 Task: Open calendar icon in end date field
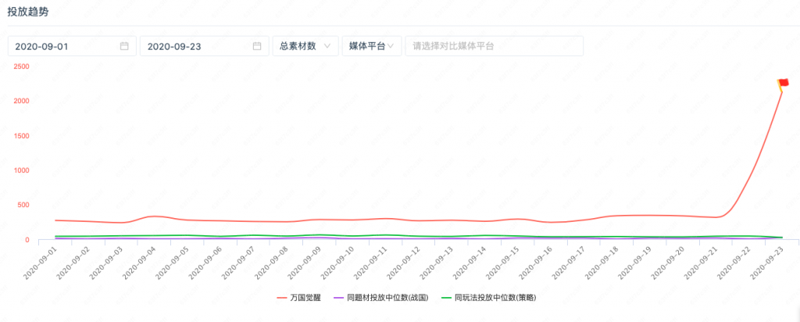coord(257,46)
